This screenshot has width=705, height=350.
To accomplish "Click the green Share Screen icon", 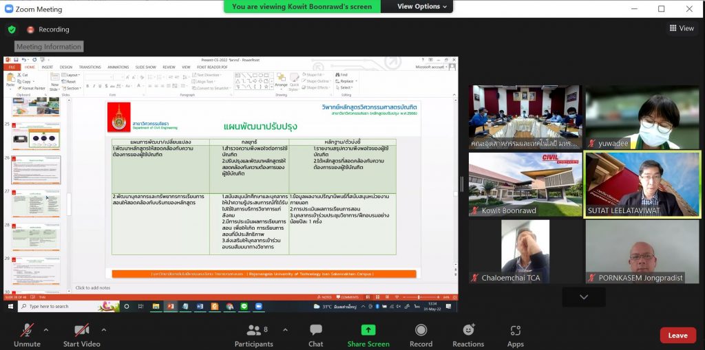I will [x=368, y=331].
